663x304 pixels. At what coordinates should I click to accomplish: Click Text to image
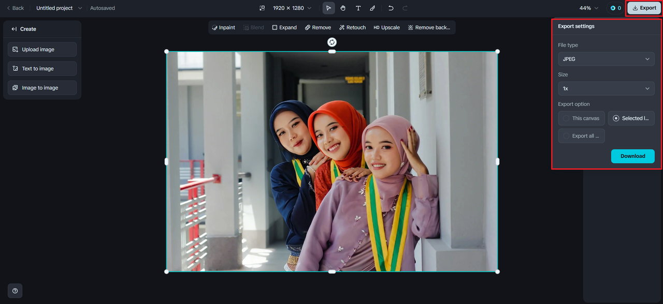[x=42, y=69]
